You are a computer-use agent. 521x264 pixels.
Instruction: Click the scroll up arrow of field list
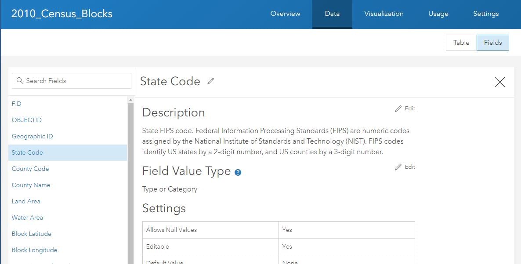point(130,100)
